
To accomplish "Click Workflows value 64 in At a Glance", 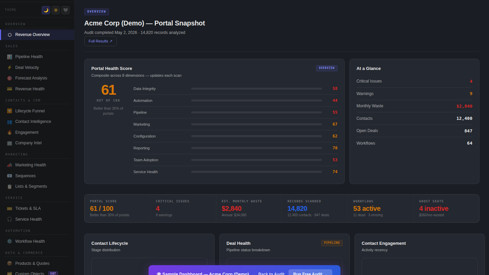I will click(470, 143).
